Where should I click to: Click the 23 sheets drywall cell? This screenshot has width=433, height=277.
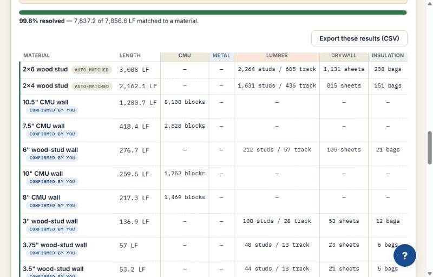[x=344, y=245]
